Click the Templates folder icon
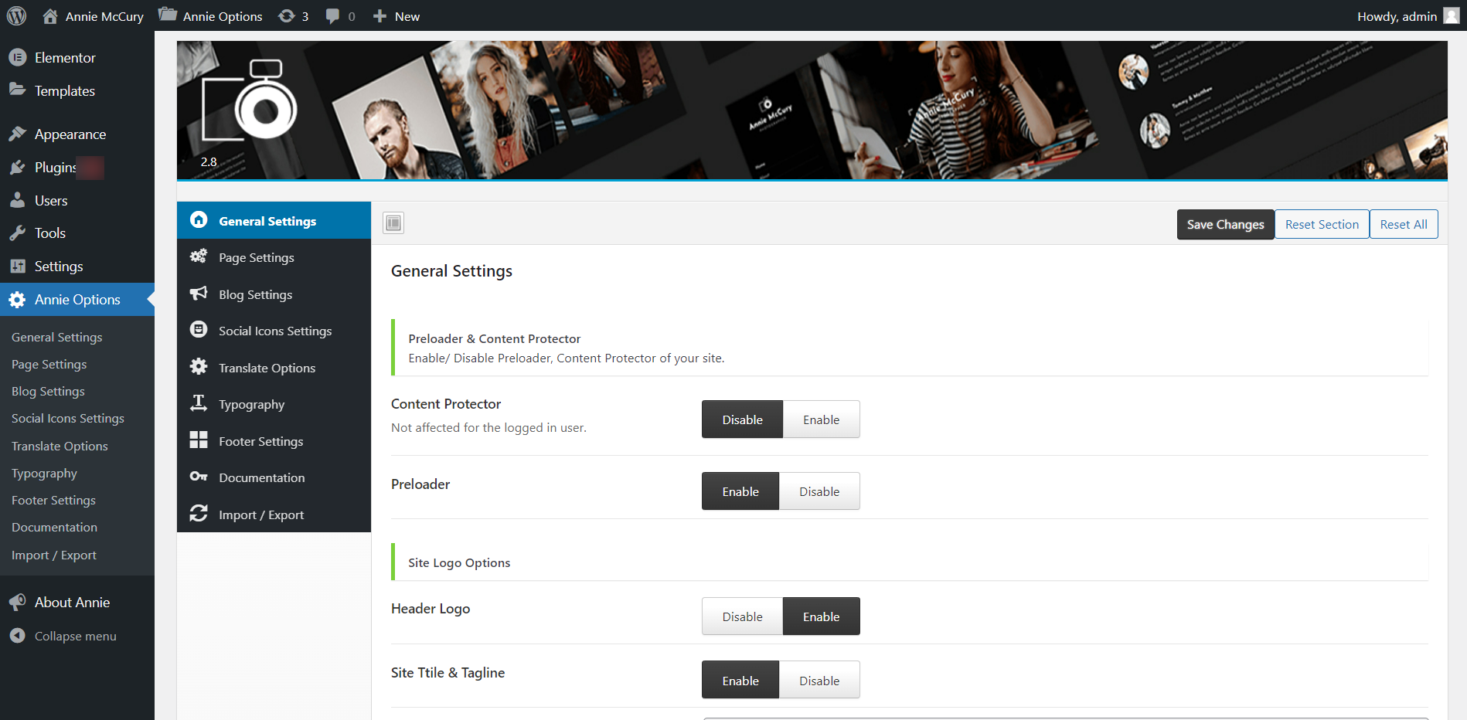 click(18, 90)
